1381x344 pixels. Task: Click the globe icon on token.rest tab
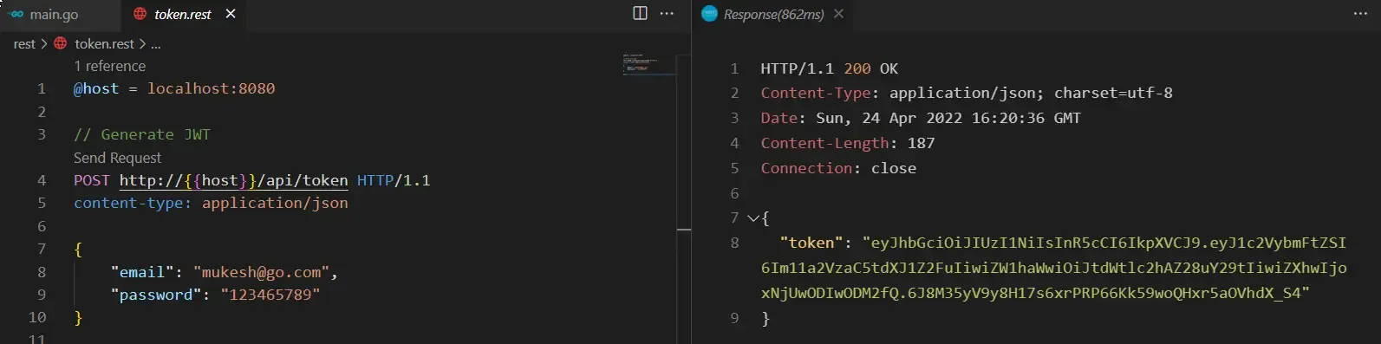140,14
